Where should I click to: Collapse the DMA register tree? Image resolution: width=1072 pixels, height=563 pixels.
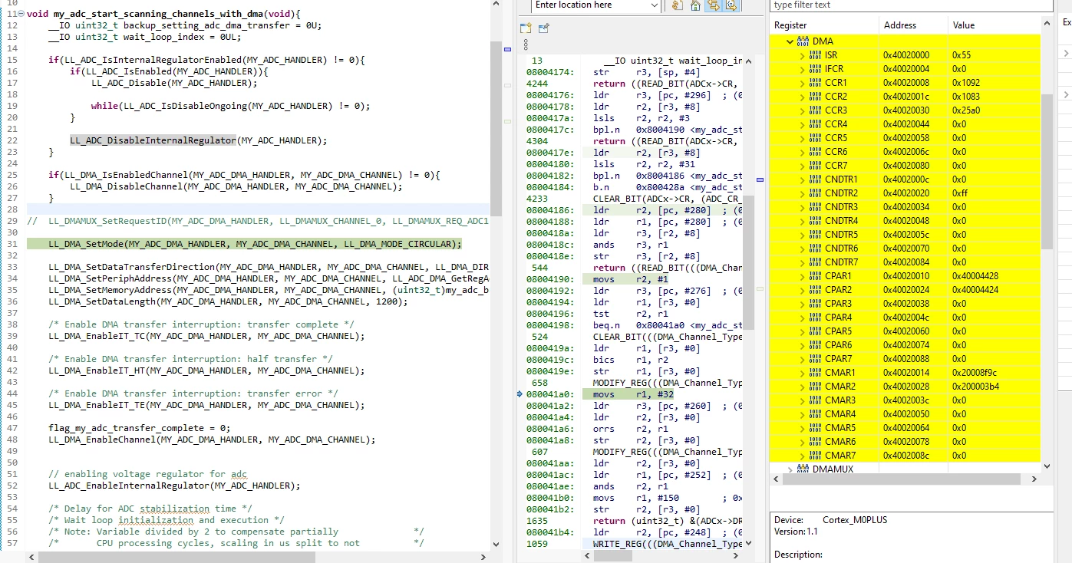(x=790, y=41)
